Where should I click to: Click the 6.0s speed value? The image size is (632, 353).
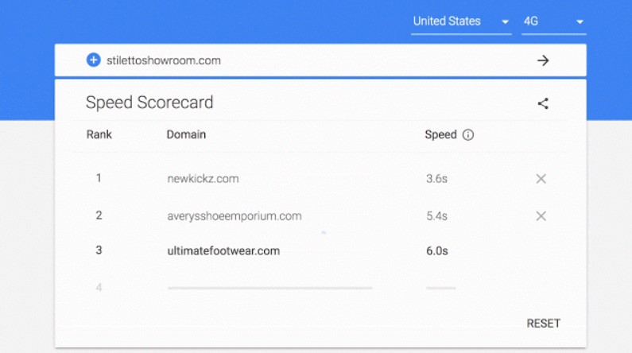pos(437,250)
